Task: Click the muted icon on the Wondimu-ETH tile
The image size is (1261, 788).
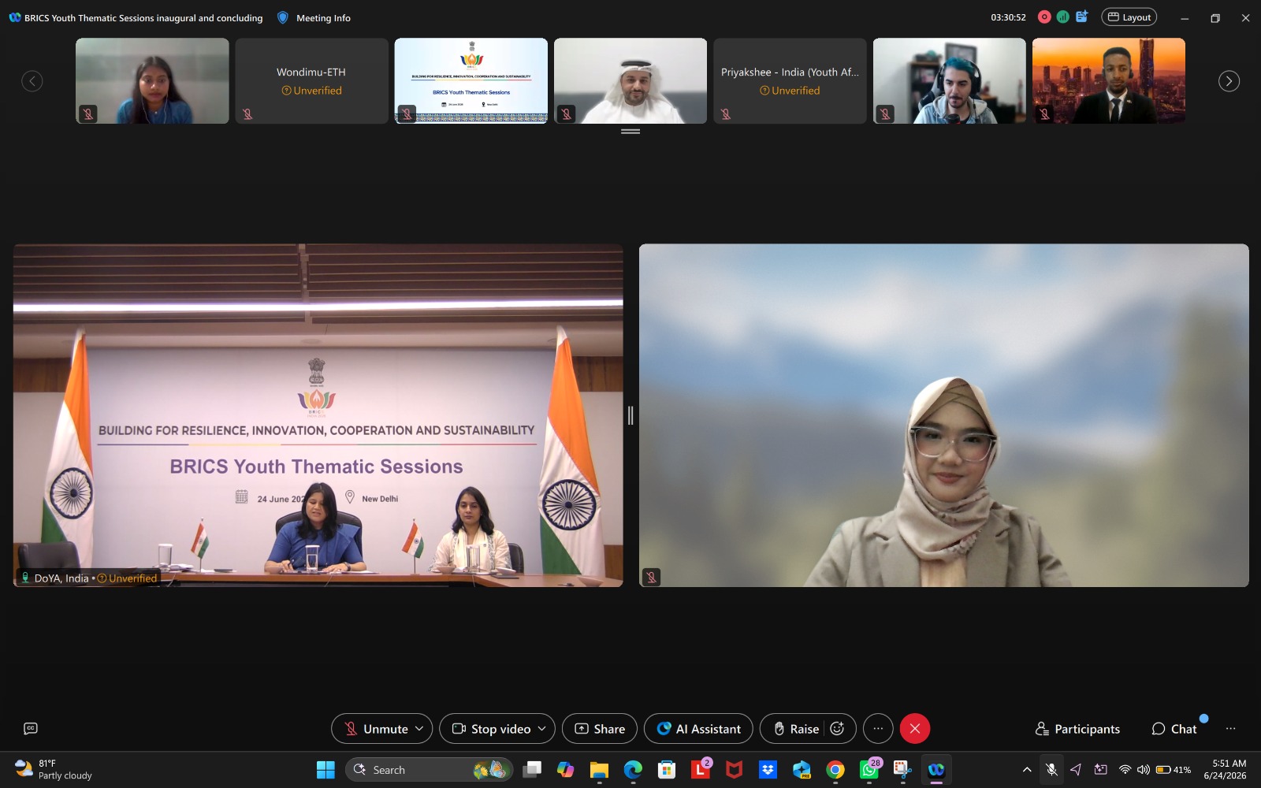Action: [x=247, y=114]
